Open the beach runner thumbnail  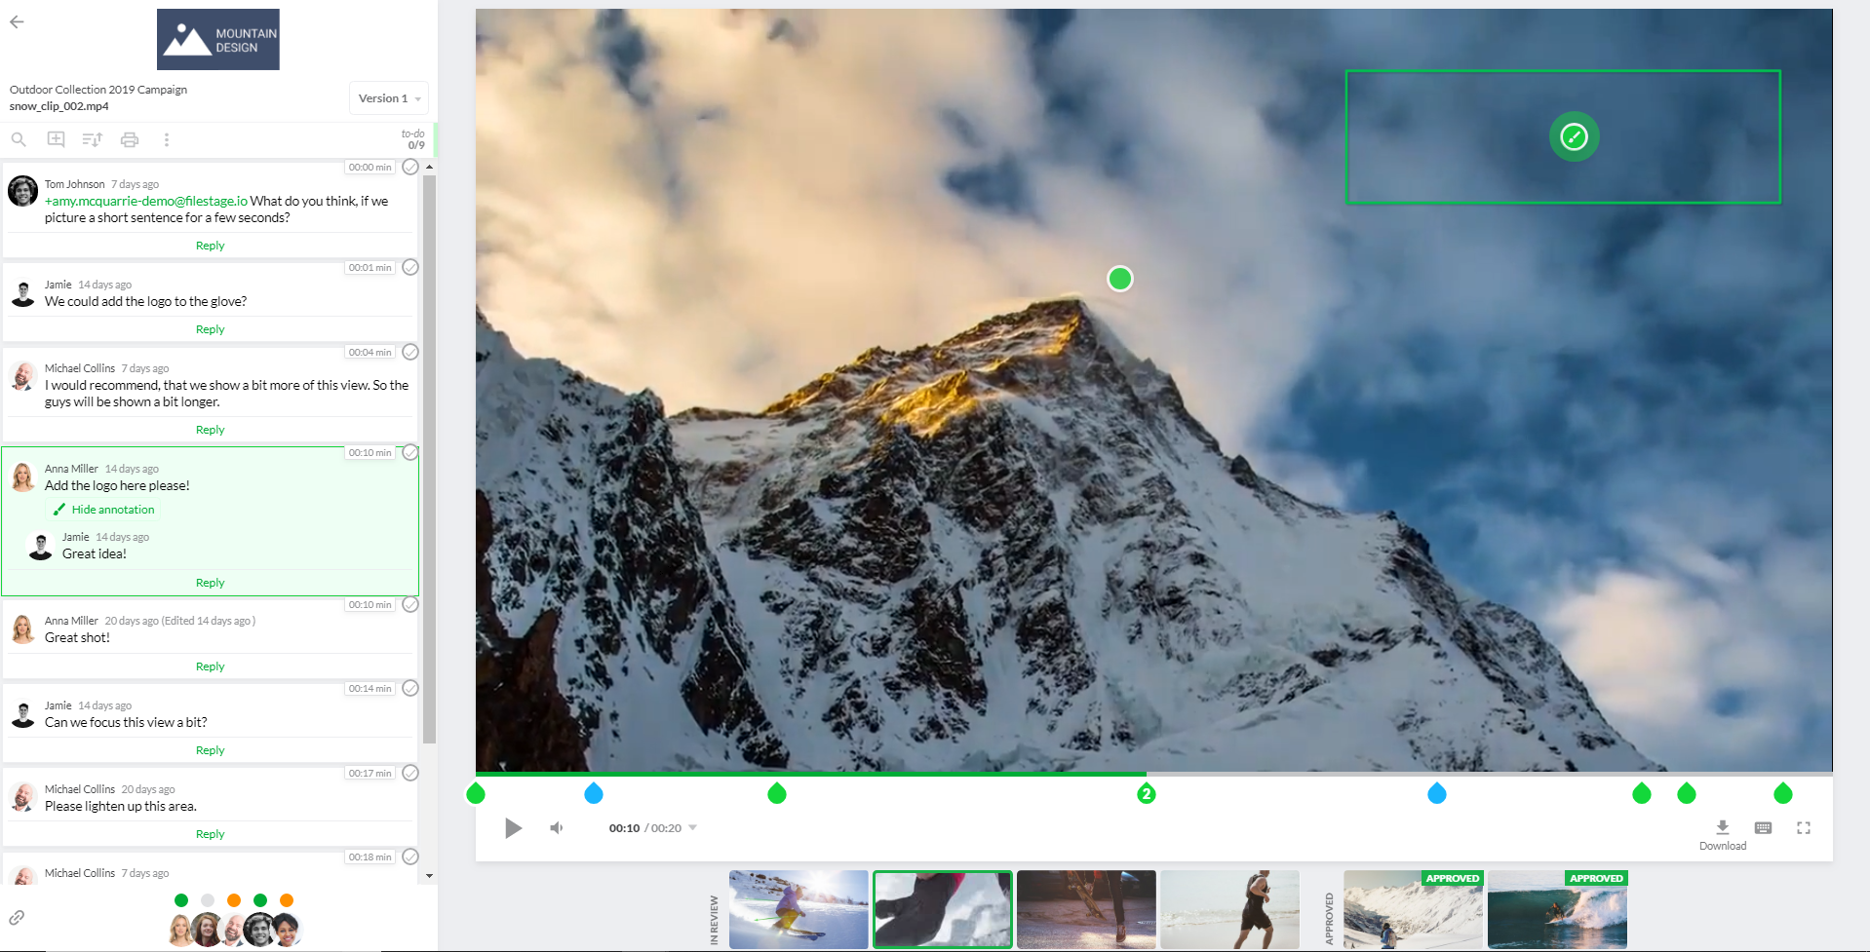click(x=1230, y=910)
